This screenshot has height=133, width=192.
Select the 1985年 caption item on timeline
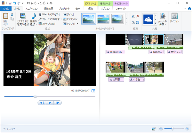[x=156, y=52]
